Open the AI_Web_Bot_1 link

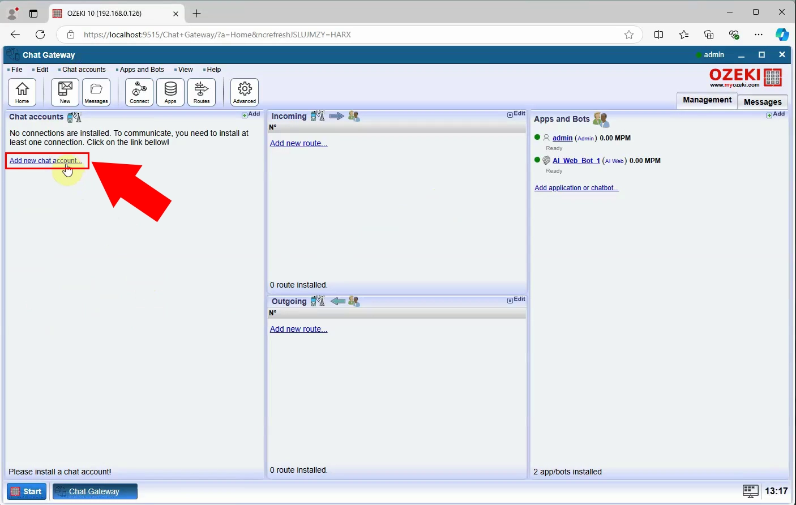click(576, 161)
